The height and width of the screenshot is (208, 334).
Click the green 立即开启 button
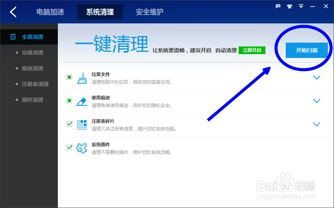pyautogui.click(x=252, y=50)
